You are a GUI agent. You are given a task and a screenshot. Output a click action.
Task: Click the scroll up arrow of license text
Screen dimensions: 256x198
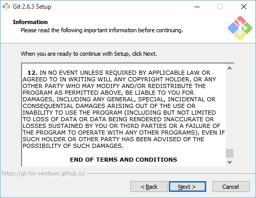229,68
